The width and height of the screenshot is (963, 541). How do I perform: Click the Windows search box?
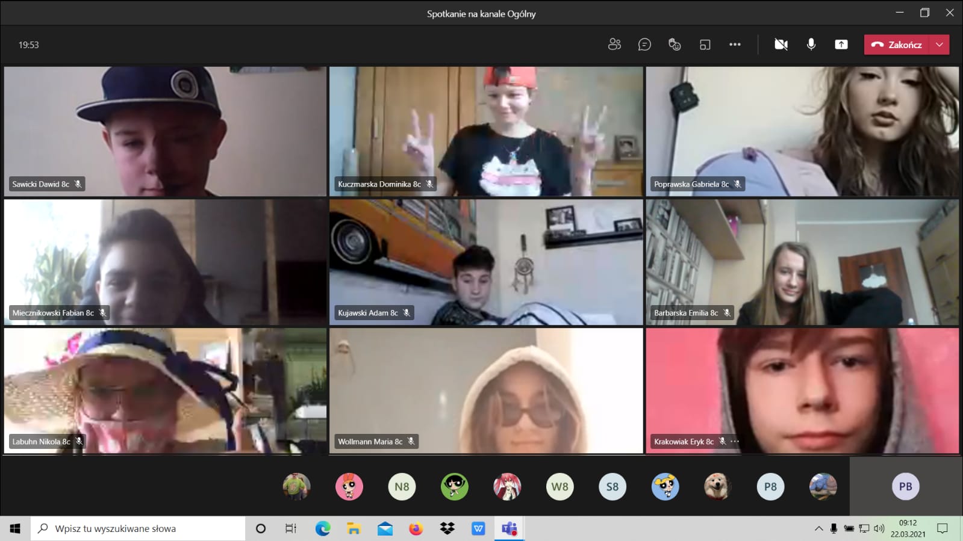[138, 528]
